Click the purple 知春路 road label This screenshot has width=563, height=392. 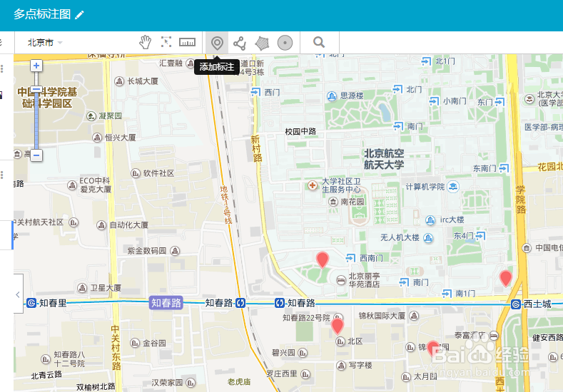[166, 303]
